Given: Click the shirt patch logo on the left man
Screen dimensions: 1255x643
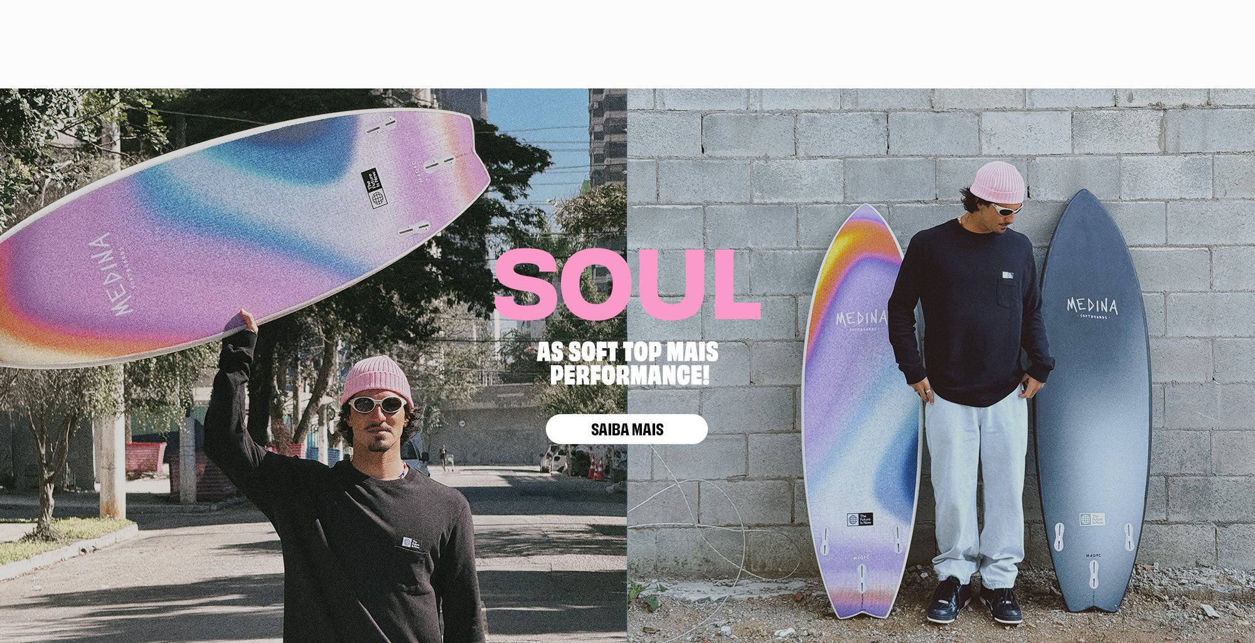Looking at the screenshot, I should point(411,543).
